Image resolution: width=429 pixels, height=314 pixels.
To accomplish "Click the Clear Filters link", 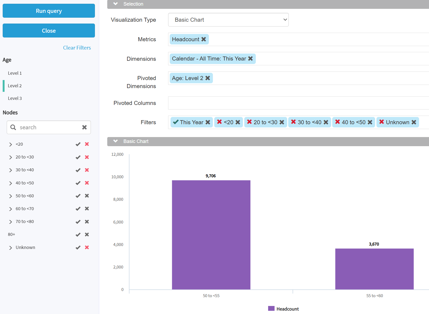I will click(x=77, y=48).
